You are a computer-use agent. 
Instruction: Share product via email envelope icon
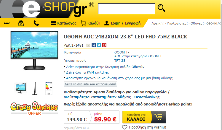(88, 45)
